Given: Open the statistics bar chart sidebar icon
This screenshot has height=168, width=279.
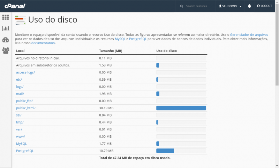Looking at the screenshot, I should pyautogui.click(x=6, y=29).
